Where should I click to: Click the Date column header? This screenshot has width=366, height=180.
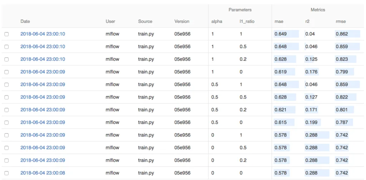click(x=25, y=21)
